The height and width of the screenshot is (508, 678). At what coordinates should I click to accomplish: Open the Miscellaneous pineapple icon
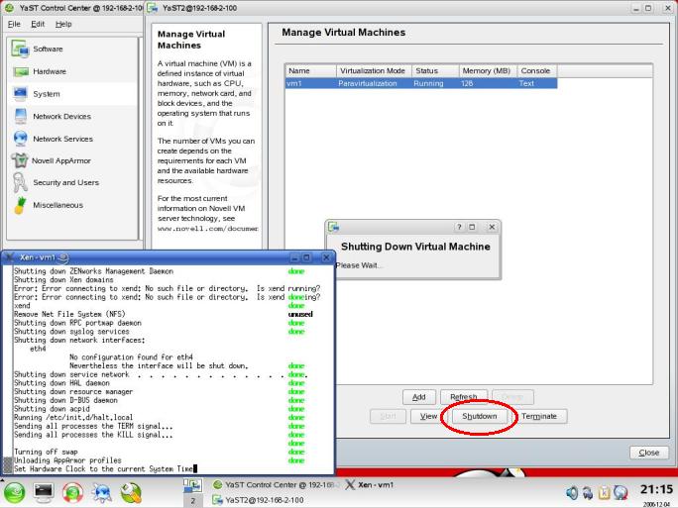[x=20, y=205]
